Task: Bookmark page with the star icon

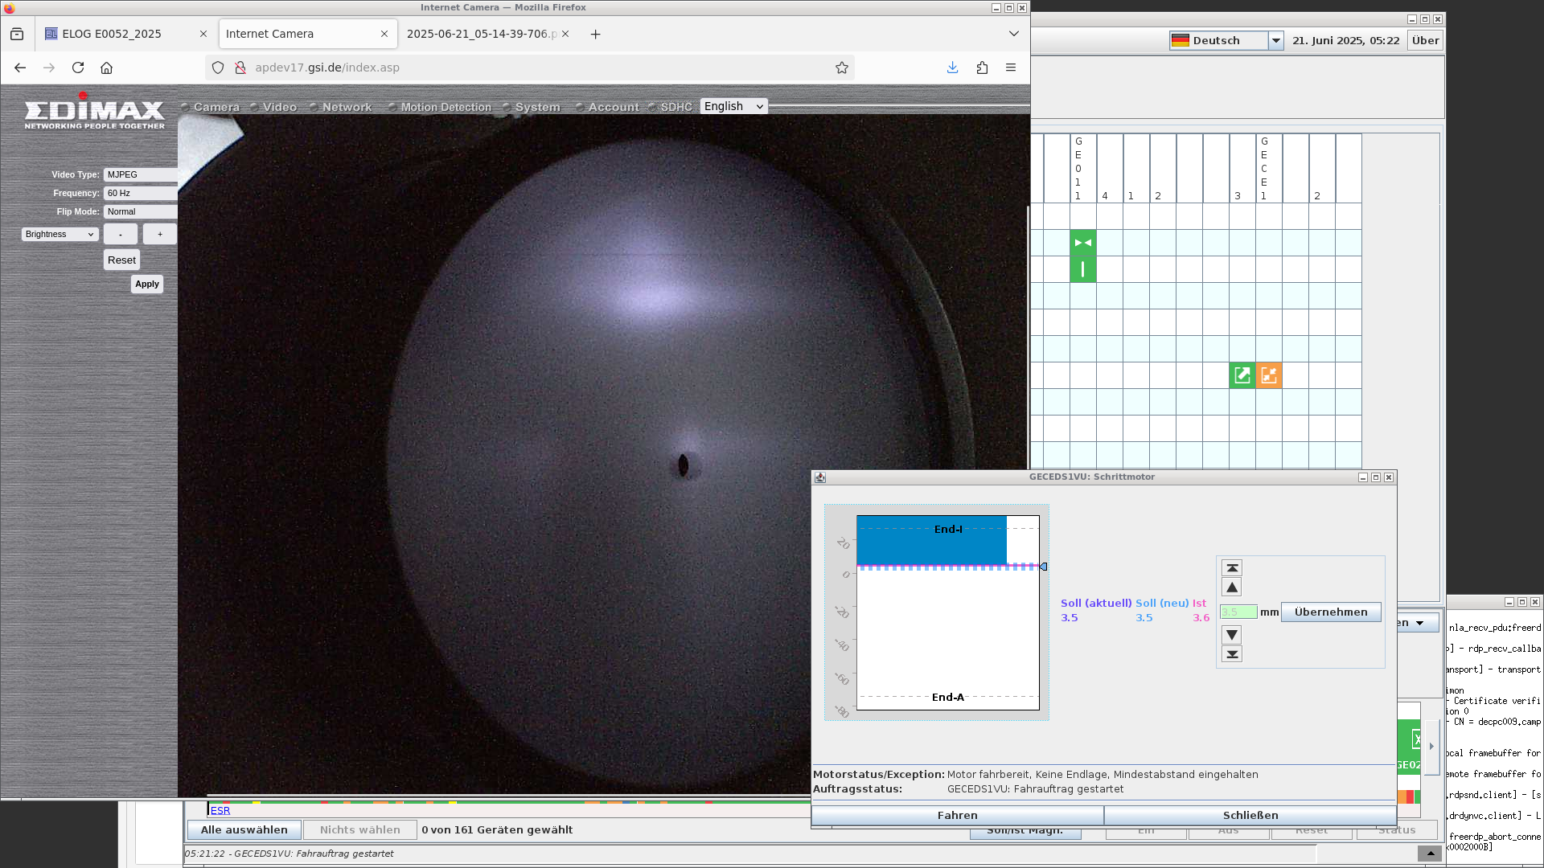Action: click(x=842, y=68)
